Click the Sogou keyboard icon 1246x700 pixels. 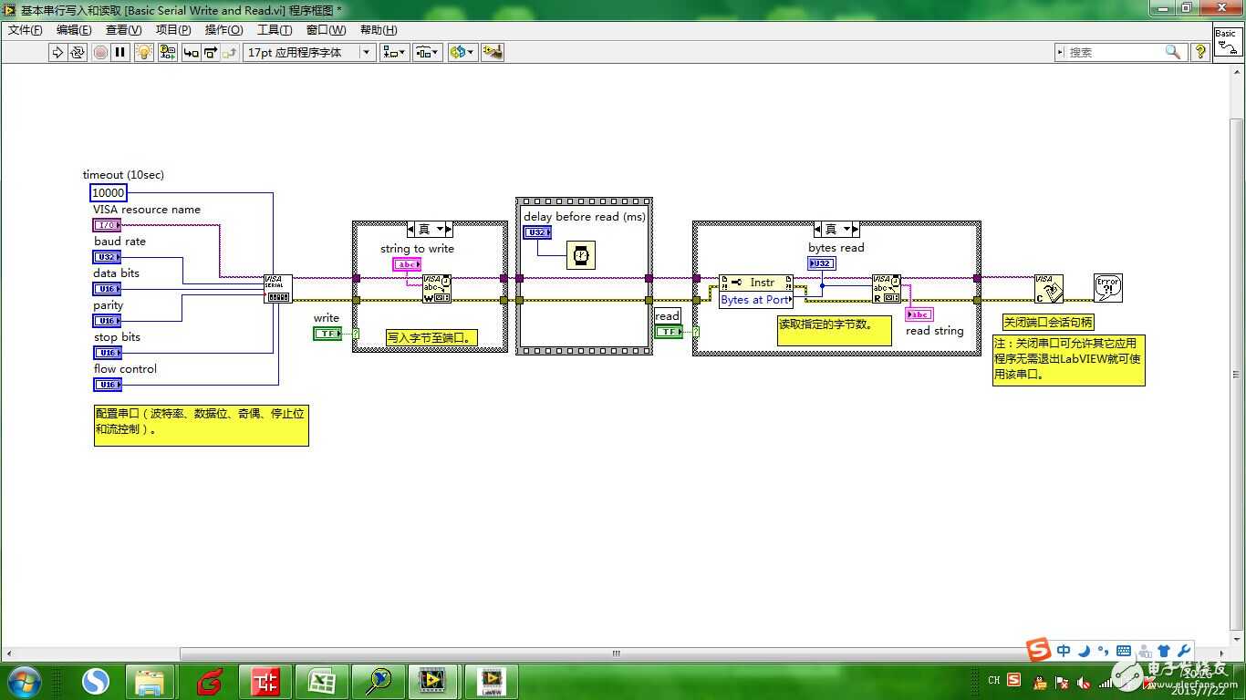tap(1124, 651)
